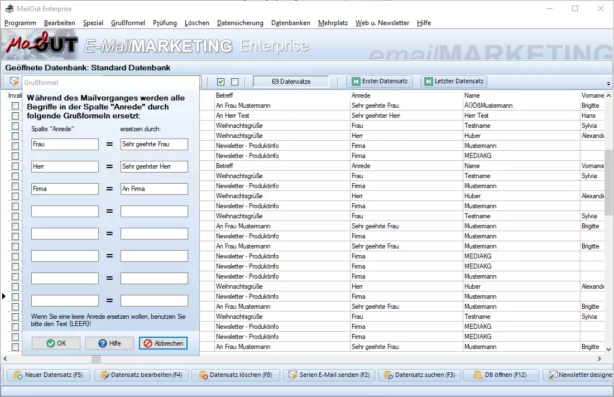The image size is (614, 397).
Task: Open the Datensicherung menu
Action: 240,23
